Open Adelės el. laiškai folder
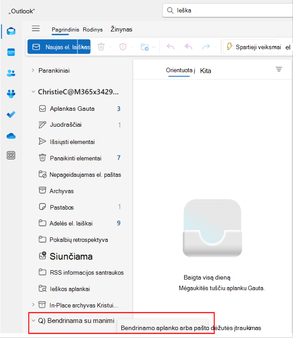This screenshot has width=293, height=338. [x=79, y=223]
